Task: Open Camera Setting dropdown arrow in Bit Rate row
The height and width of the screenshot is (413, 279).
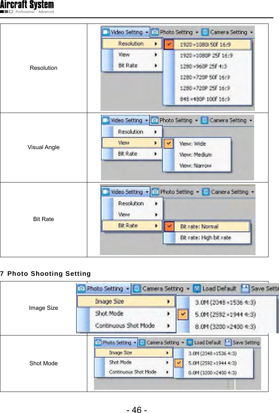Action: [252, 192]
